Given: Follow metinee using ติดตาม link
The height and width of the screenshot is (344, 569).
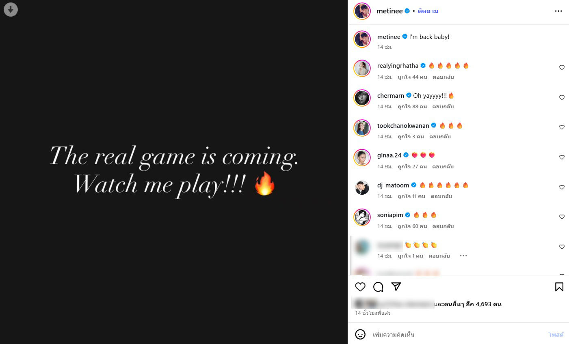Looking at the screenshot, I should point(428,11).
